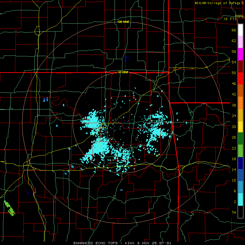Select the light green legend swatch
Screen dimensions: 245x245
click(240, 151)
